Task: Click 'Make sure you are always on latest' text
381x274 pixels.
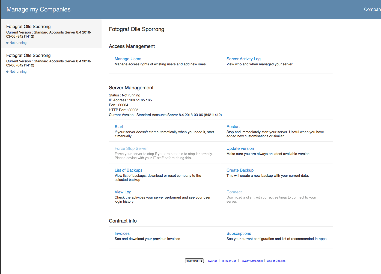Action: (x=268, y=154)
